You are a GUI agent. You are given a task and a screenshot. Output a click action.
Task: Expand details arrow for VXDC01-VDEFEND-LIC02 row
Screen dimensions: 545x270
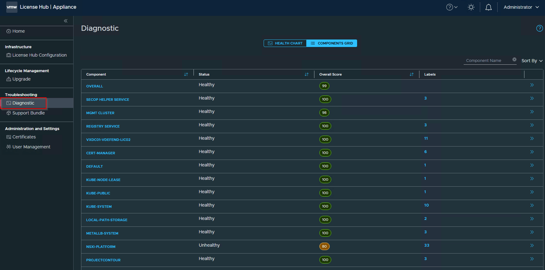(x=532, y=138)
